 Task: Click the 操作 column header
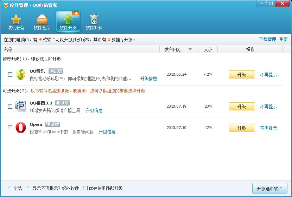(x=250, y=49)
